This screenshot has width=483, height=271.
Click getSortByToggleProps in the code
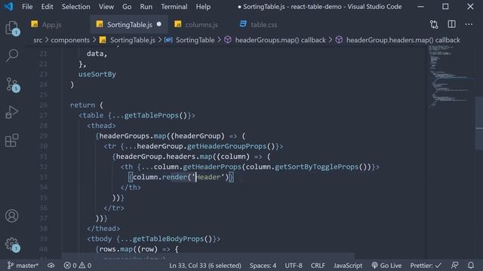pos(317,167)
